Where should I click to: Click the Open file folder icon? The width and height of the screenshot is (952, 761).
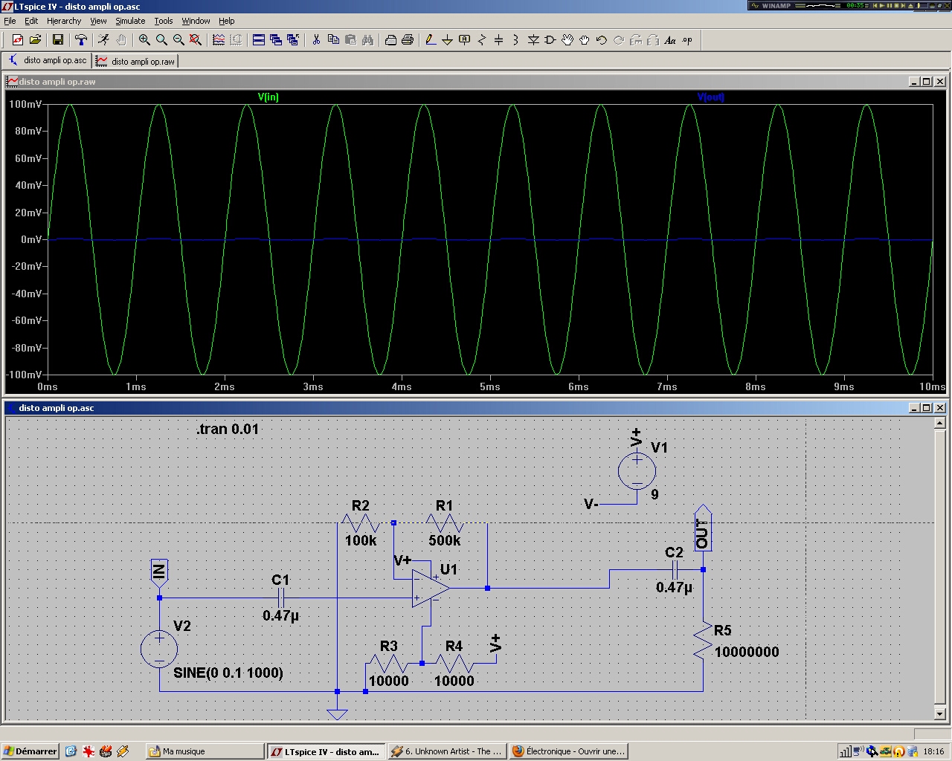pos(35,40)
